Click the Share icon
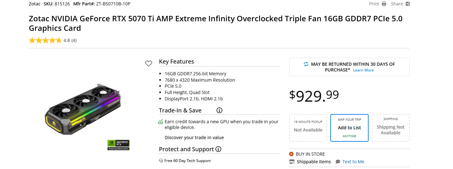 tap(407, 4)
